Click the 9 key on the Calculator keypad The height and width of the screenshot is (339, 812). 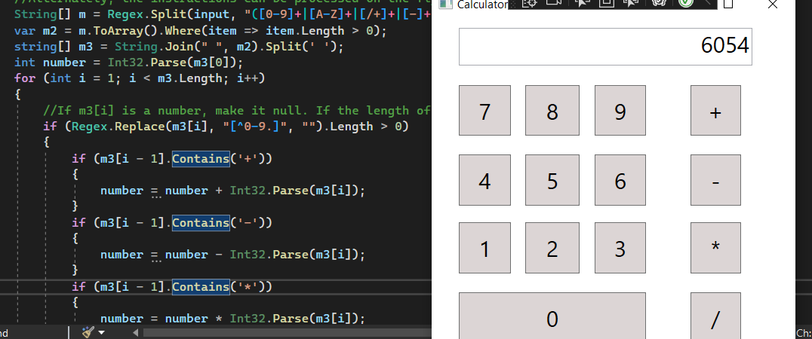[620, 111]
